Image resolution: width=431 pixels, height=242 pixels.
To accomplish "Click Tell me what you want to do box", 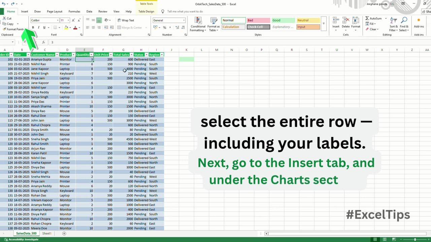I will (185, 11).
